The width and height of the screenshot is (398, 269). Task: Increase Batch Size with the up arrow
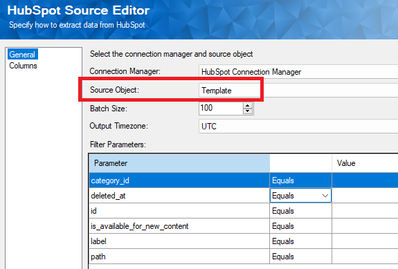tap(248, 106)
